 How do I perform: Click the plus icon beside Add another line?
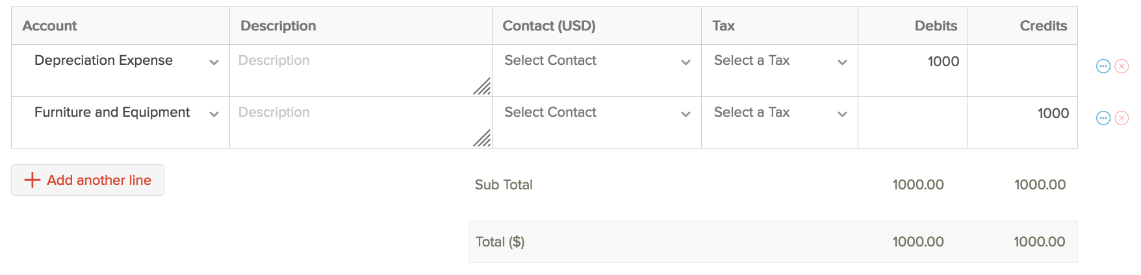32,180
